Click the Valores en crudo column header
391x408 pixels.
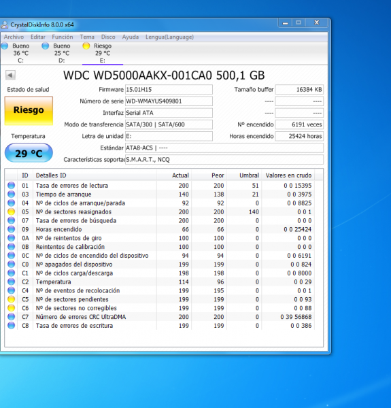(288, 175)
